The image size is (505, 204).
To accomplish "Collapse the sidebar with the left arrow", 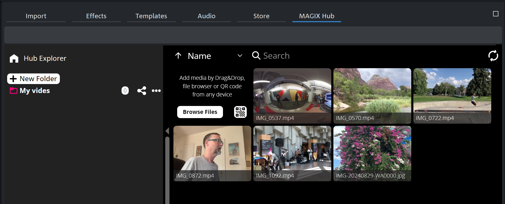I will pyautogui.click(x=167, y=131).
